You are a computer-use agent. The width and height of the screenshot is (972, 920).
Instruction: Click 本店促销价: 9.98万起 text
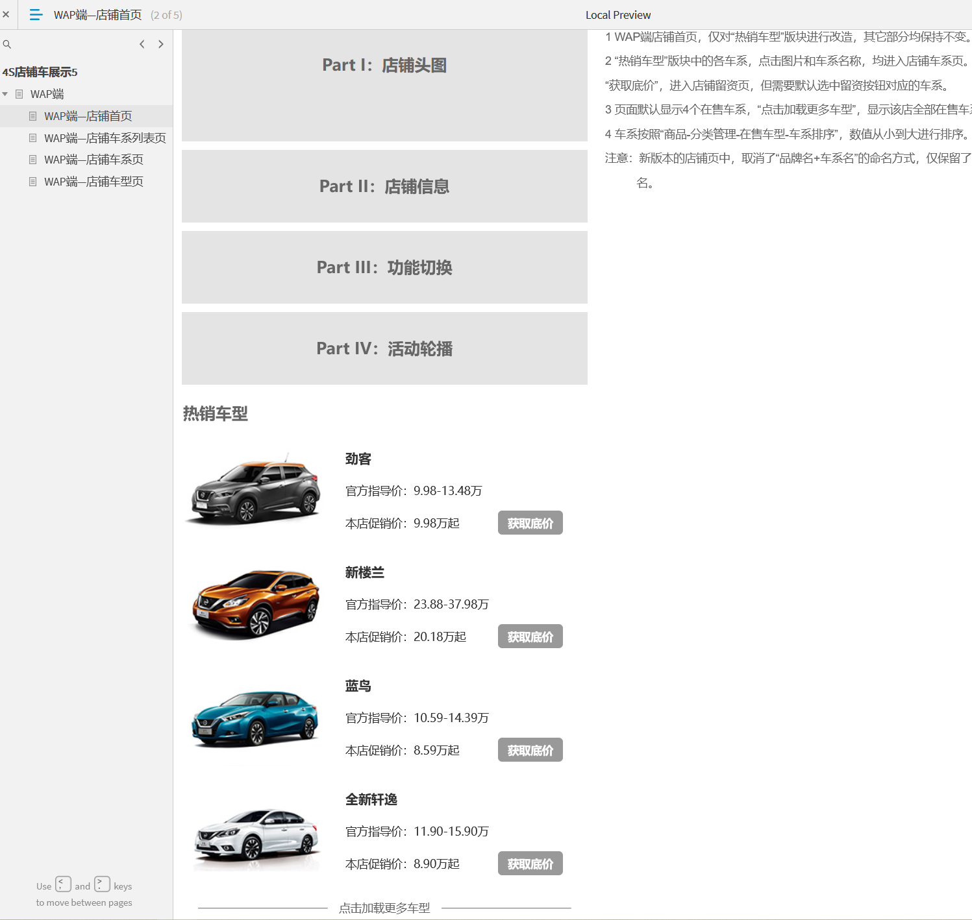tap(403, 523)
